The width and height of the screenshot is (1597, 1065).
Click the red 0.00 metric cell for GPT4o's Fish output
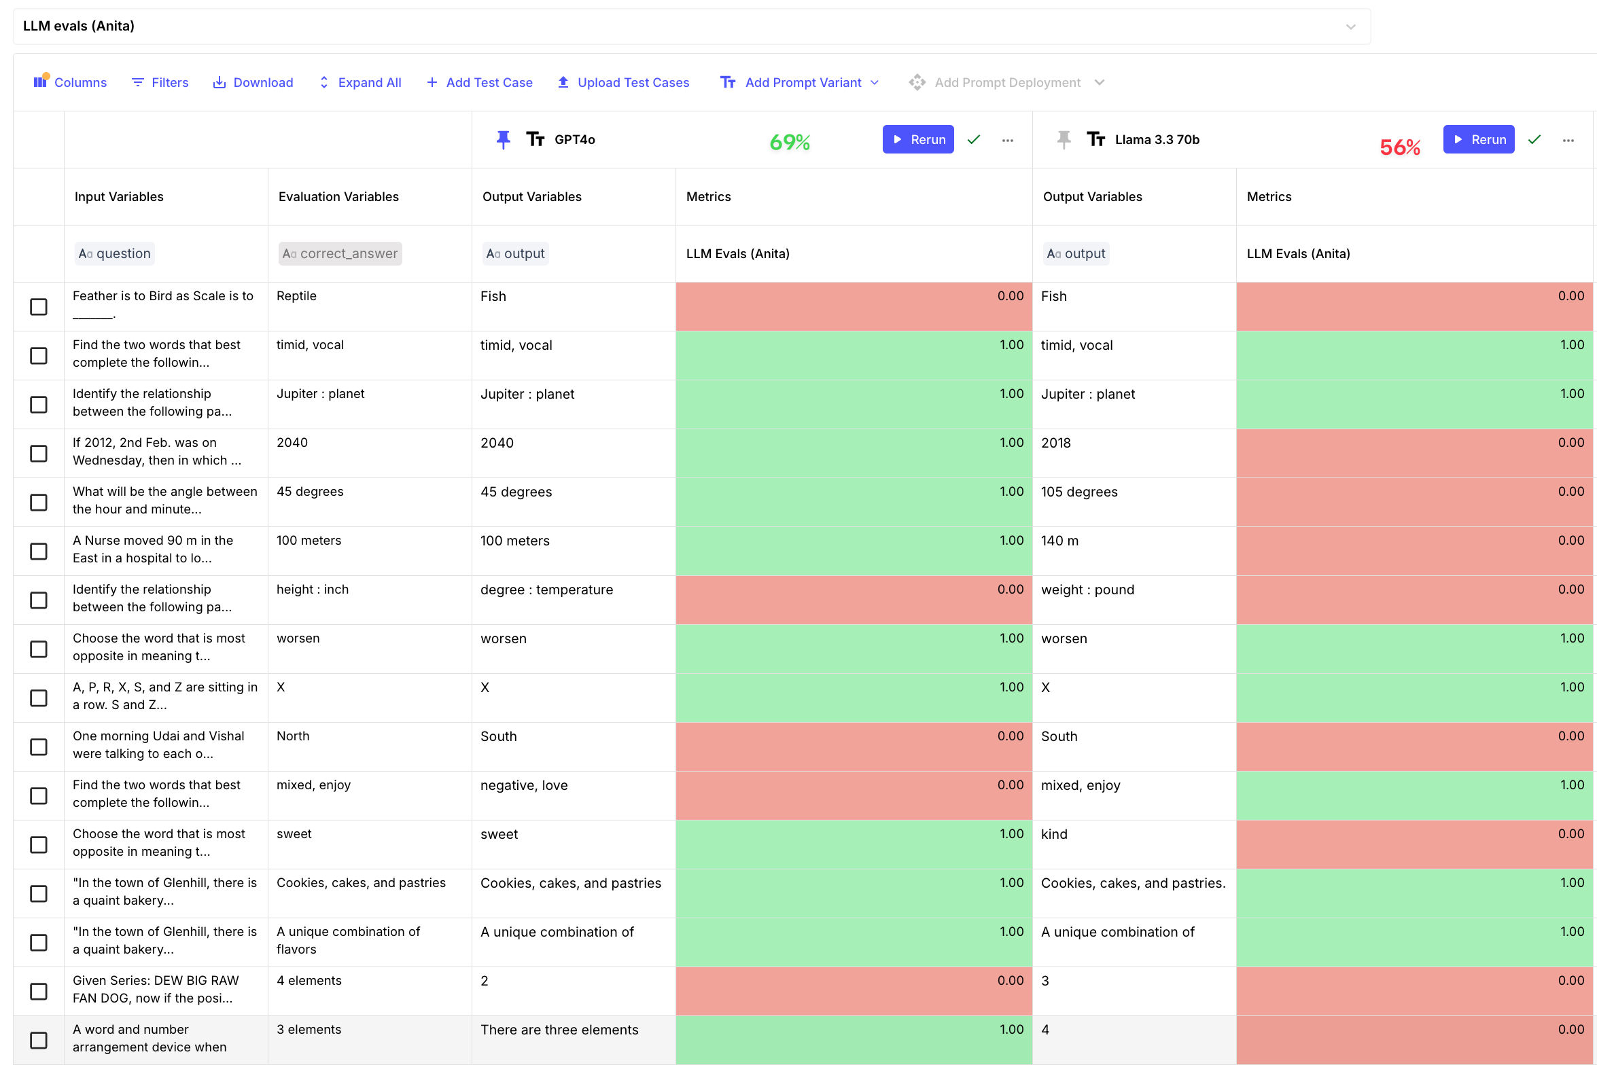click(x=854, y=307)
